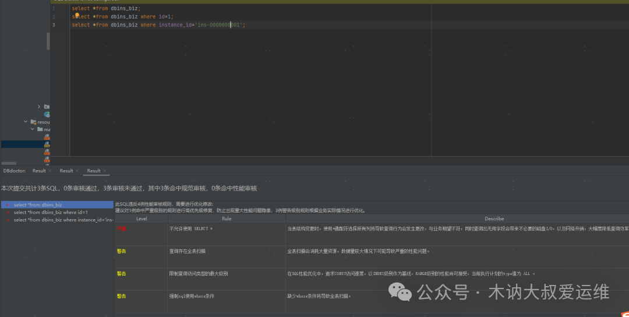629x317 pixels.
Task: Click the 'ins-0000000001' string in line 3
Action: (x=220, y=25)
